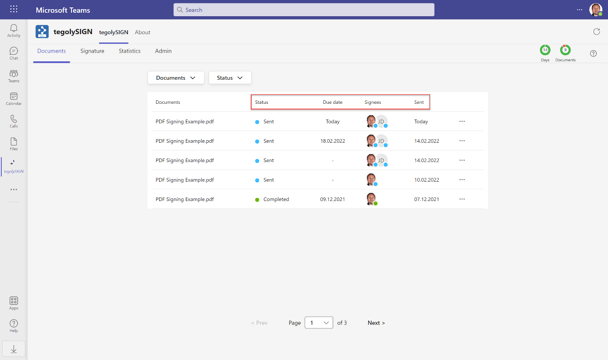Switch to the Statistics tab
Viewport: 608px width, 360px height.
(130, 51)
